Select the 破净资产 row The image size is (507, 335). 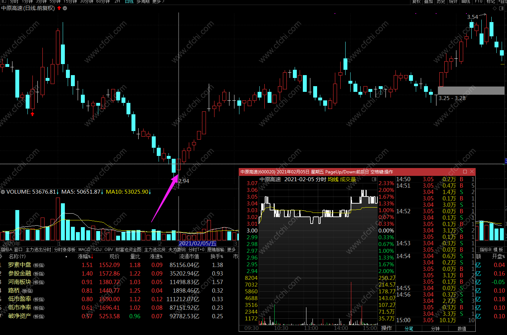[119, 316]
